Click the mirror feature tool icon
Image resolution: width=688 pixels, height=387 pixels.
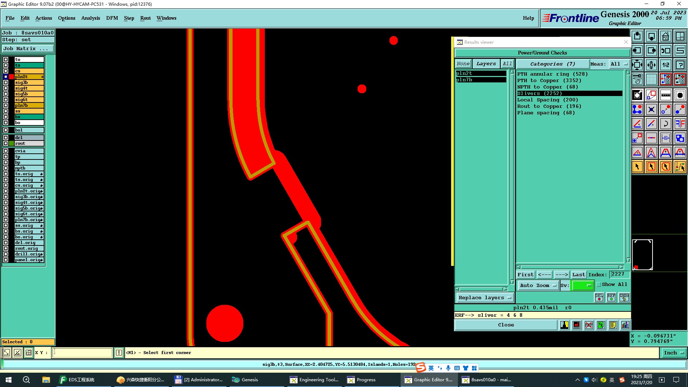[680, 124]
